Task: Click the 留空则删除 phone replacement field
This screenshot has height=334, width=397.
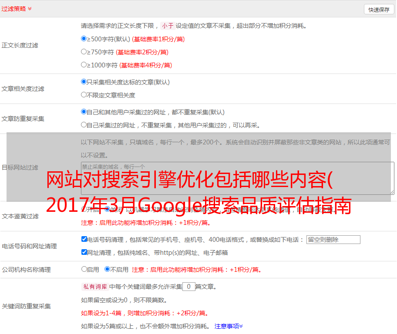Action: coord(333,240)
